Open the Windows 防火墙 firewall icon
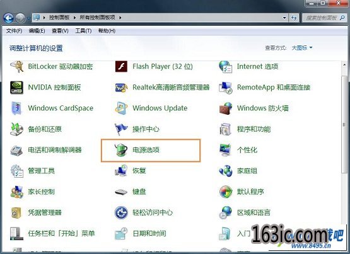350x254 pixels. click(x=226, y=108)
